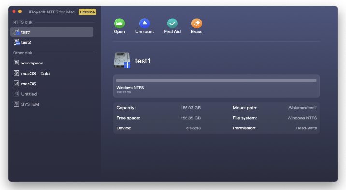Click the workspace disk icon

click(16, 63)
